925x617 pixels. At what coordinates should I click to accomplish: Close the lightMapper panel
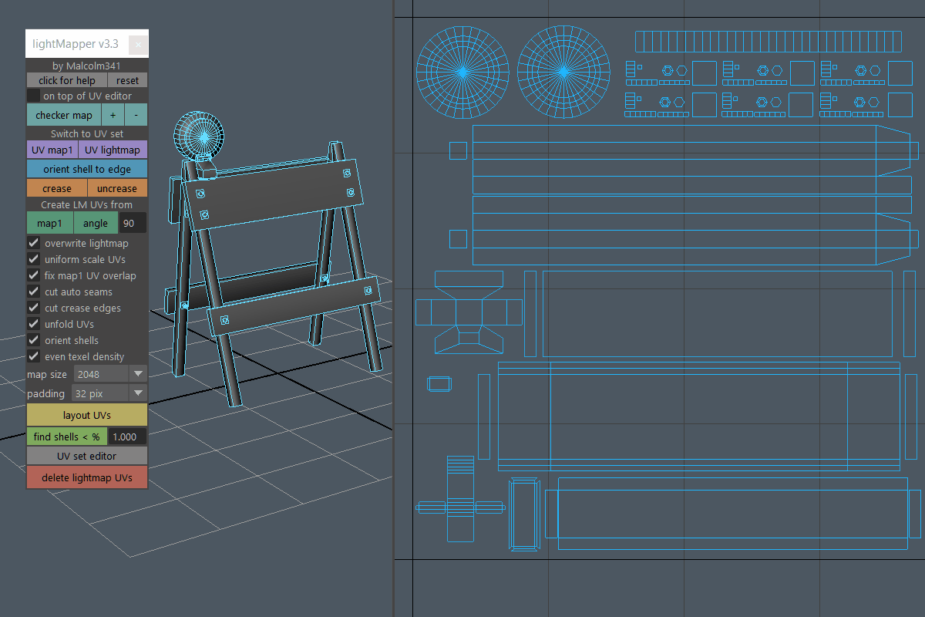(x=138, y=45)
